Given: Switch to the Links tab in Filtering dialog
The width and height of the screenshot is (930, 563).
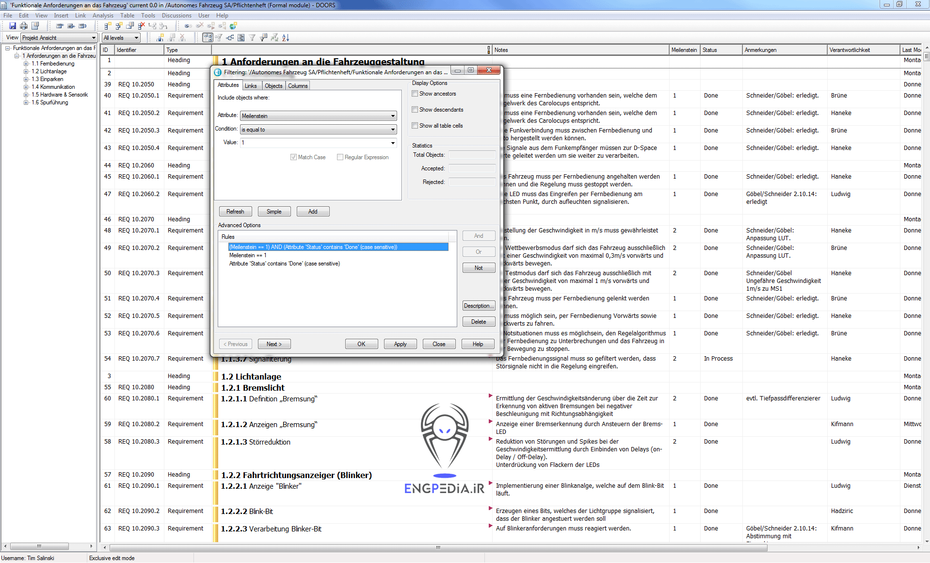Looking at the screenshot, I should coord(251,86).
